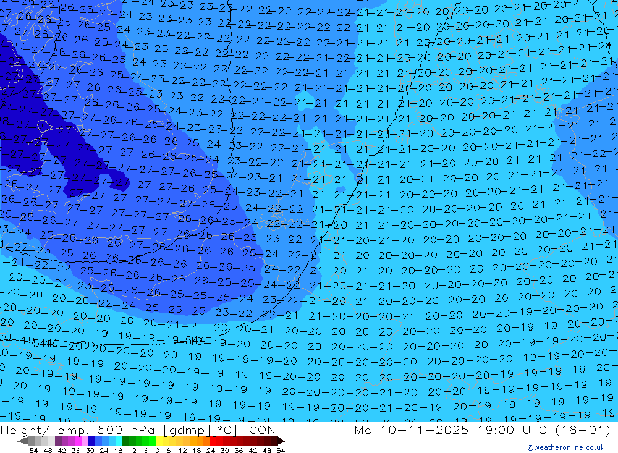Viewport: 618px width, 453px height.
Task: Click the '54' legend scale value at right end
Action: tap(281, 451)
